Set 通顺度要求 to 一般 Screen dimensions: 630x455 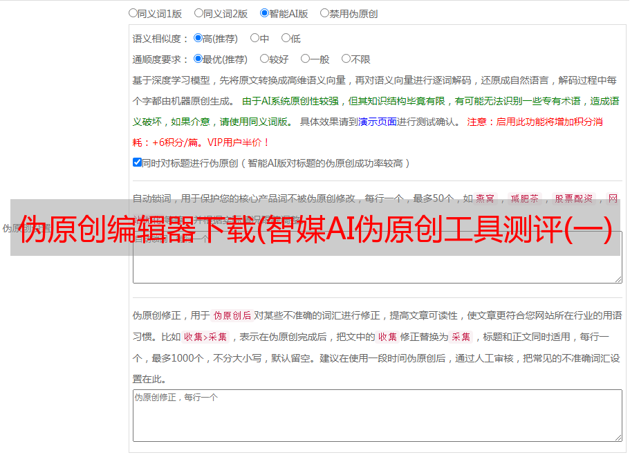(306, 59)
